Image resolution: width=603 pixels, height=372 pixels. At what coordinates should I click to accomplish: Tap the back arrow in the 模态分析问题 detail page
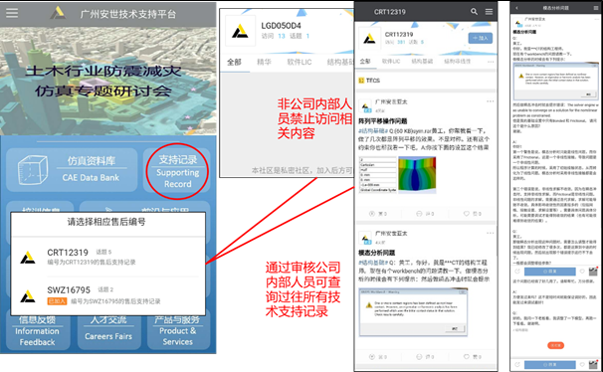click(x=516, y=8)
